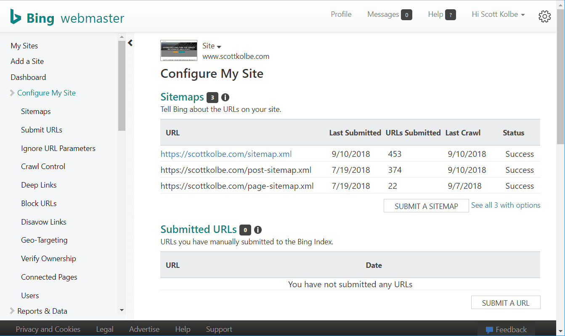
Task: Open Help in the header
Action: 435,14
